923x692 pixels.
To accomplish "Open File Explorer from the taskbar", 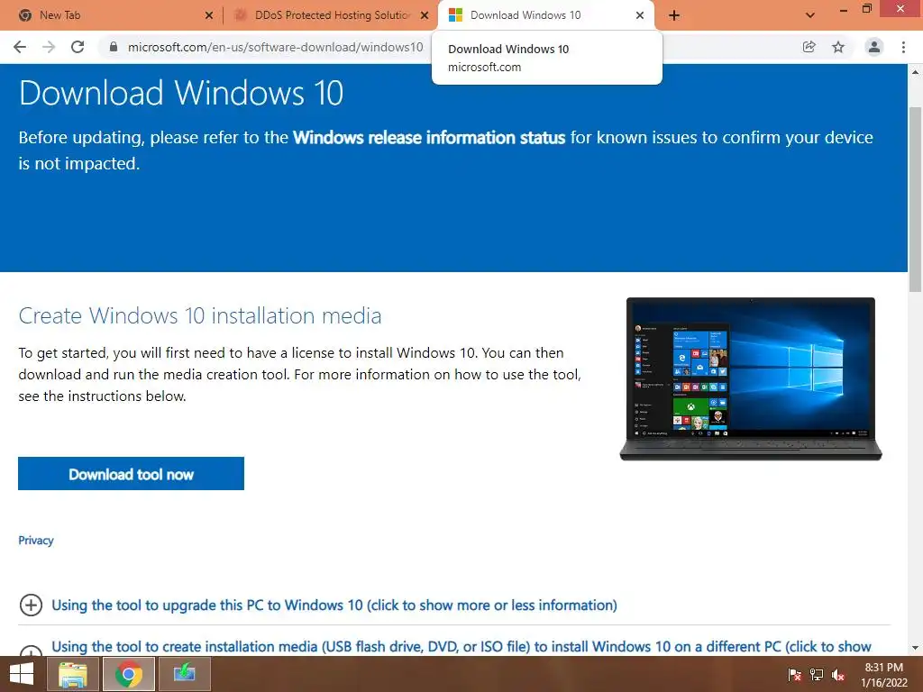I will (72, 674).
